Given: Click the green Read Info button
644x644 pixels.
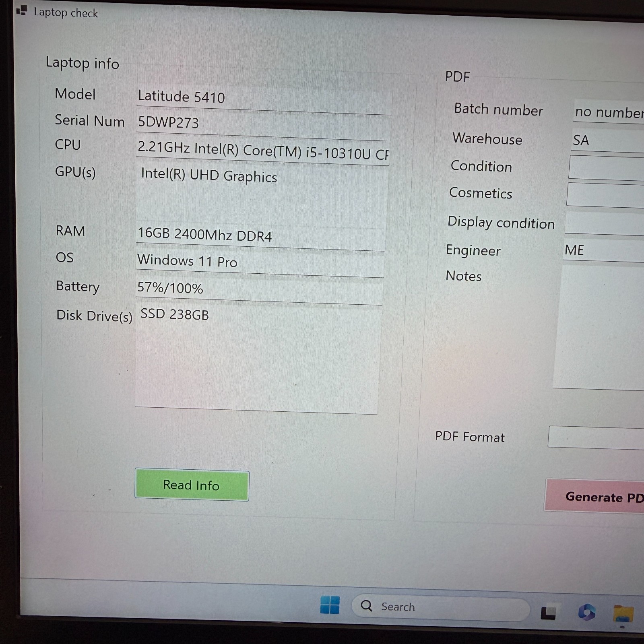Looking at the screenshot, I should coord(192,485).
